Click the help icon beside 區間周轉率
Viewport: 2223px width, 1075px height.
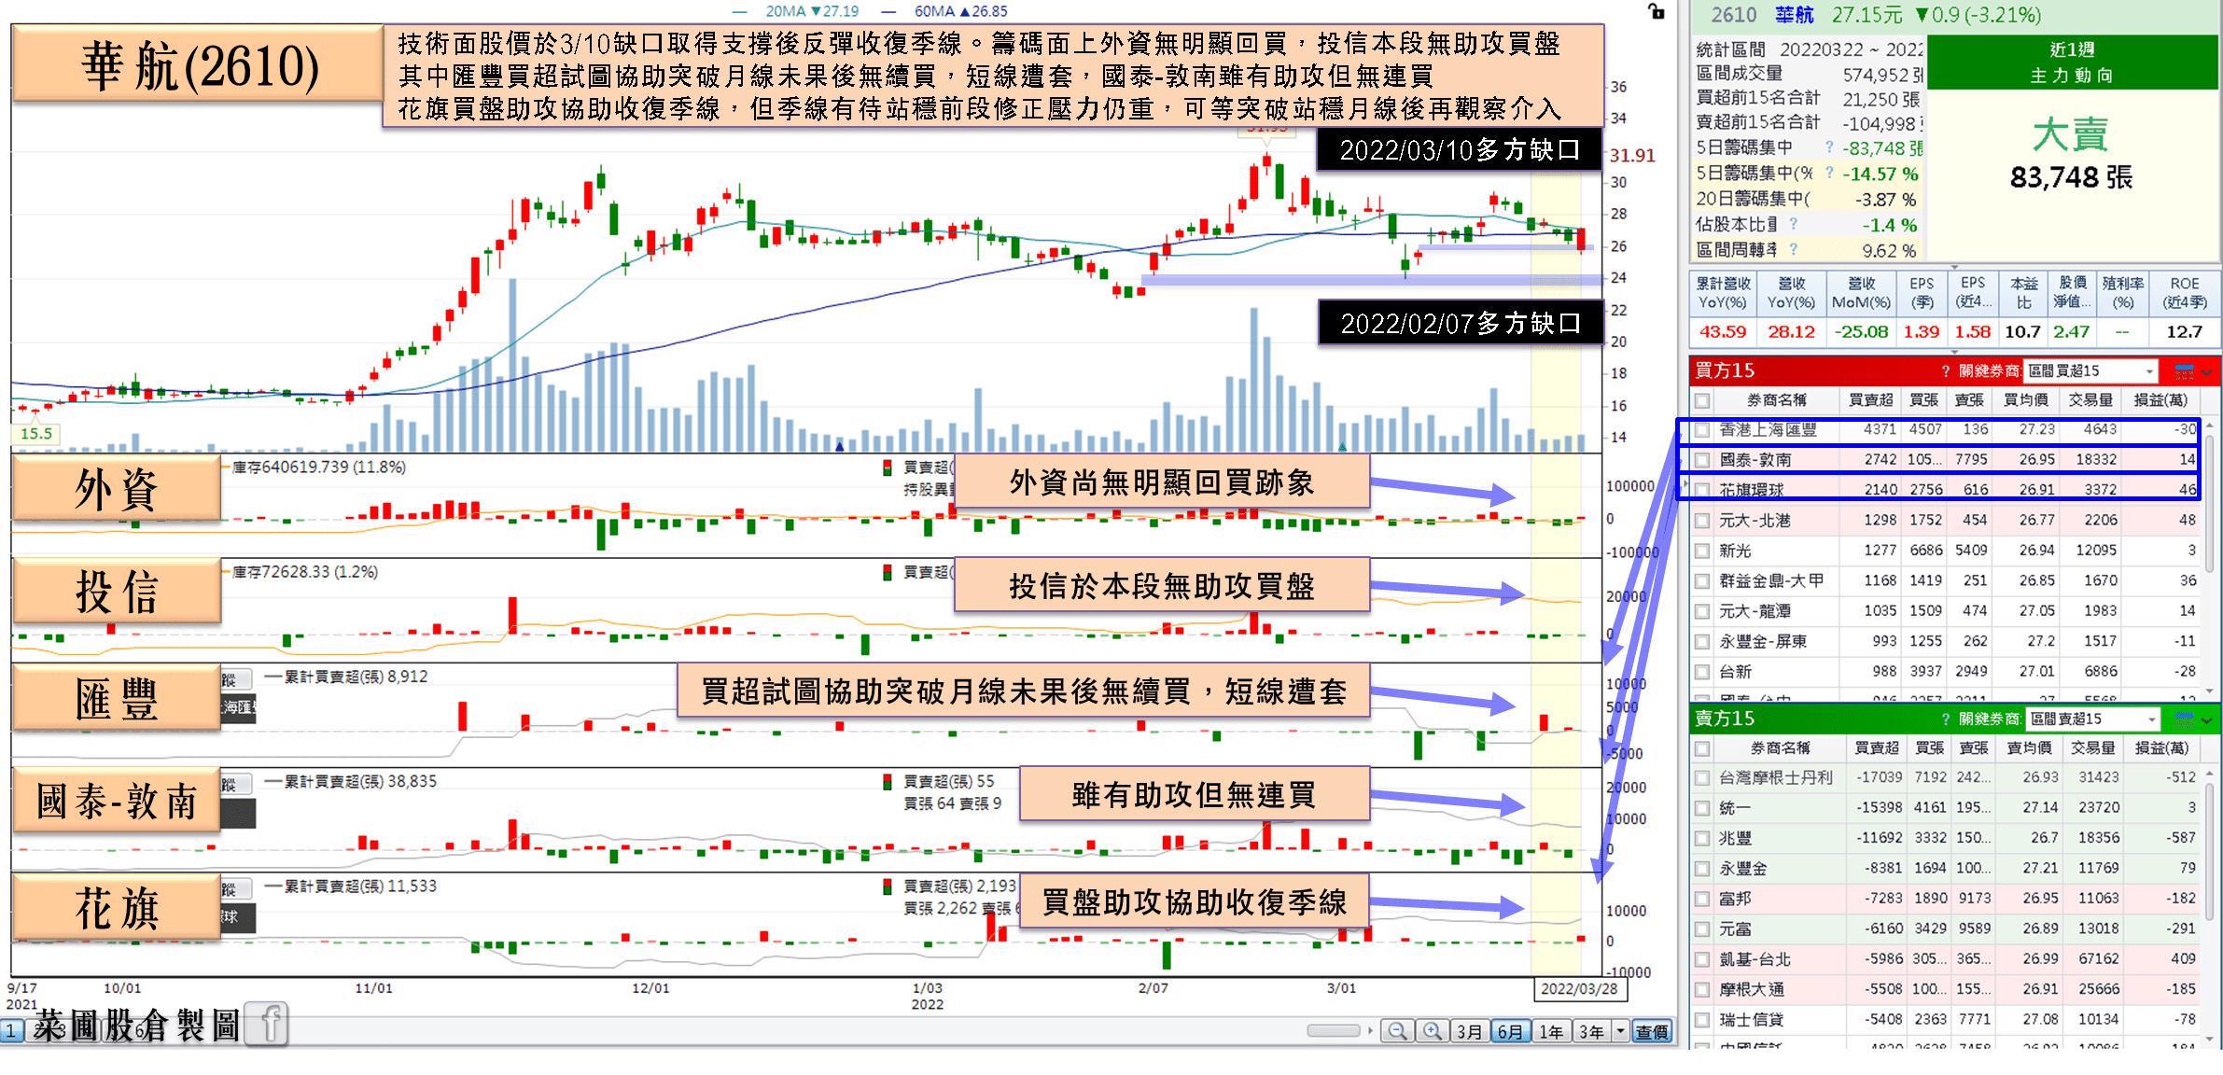[x=1794, y=249]
